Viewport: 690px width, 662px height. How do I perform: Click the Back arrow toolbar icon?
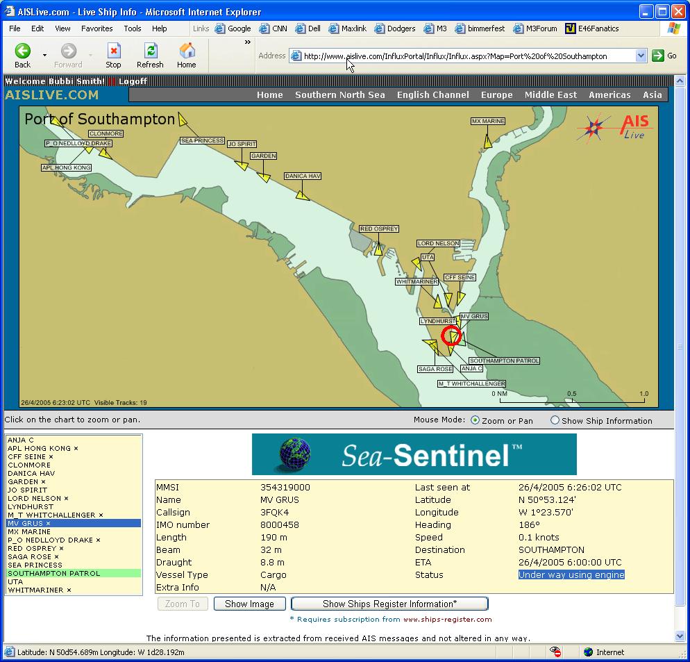point(22,51)
